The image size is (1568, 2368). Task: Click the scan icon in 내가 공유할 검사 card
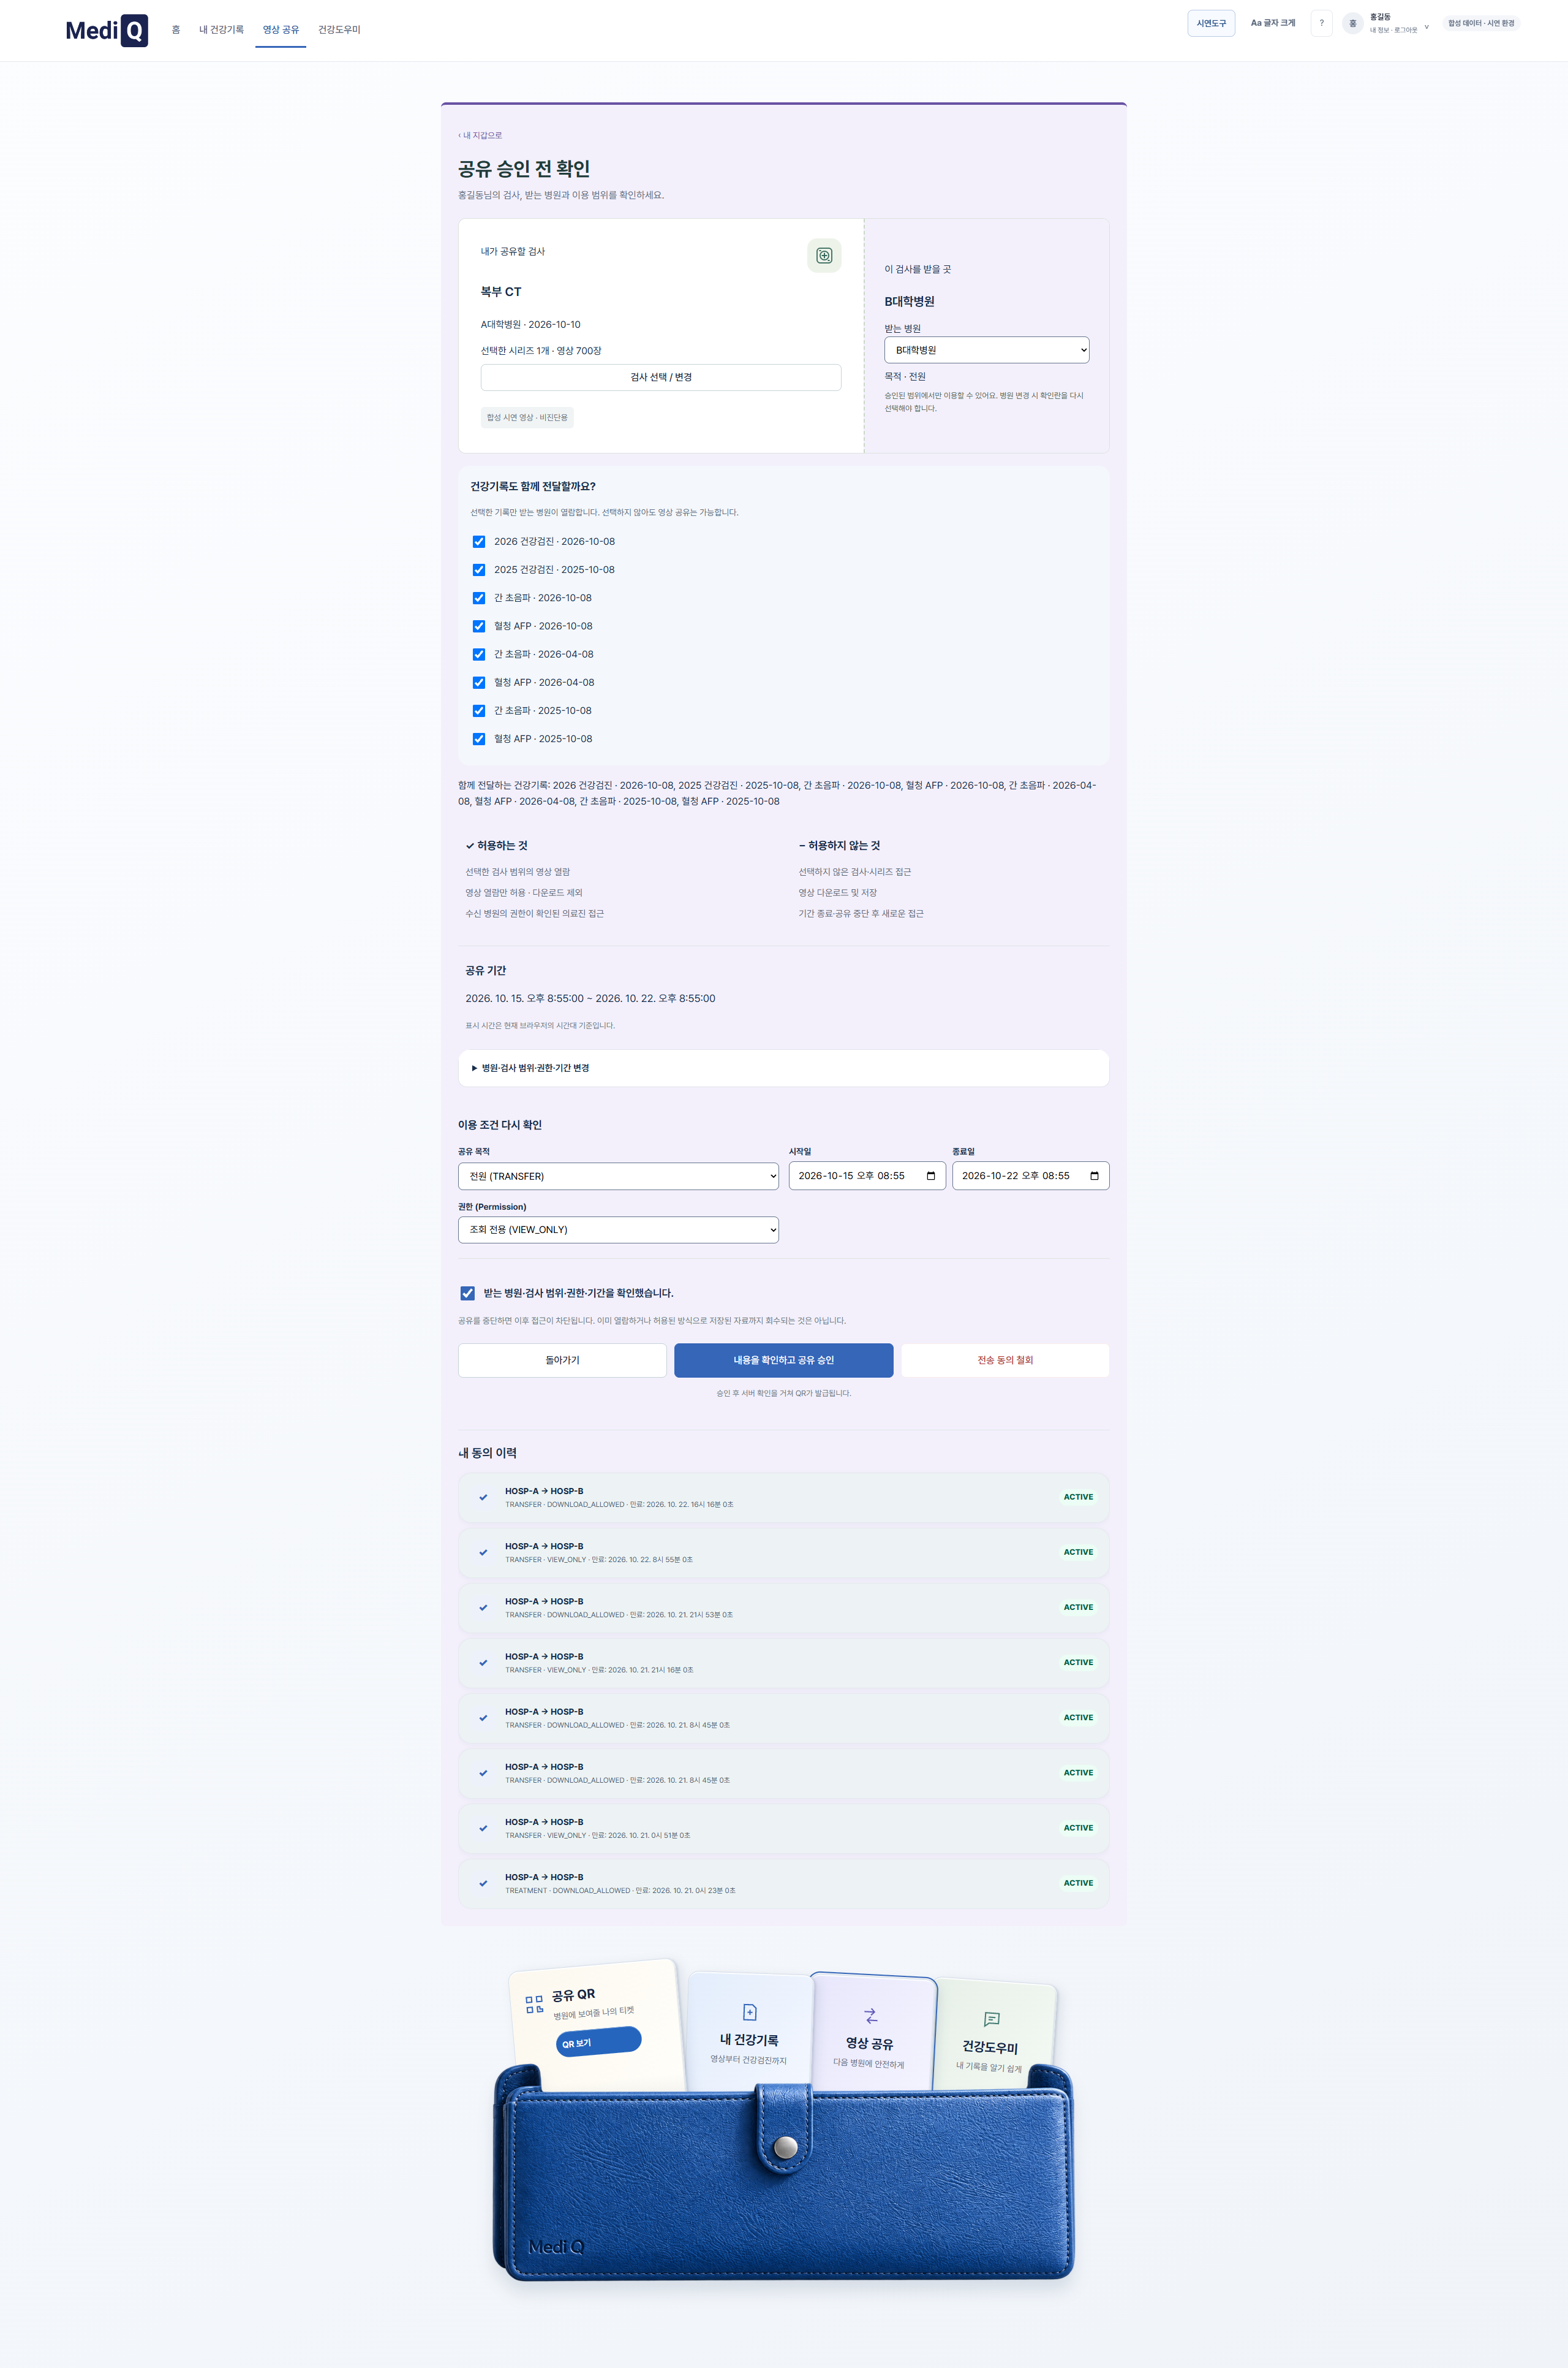click(x=824, y=255)
